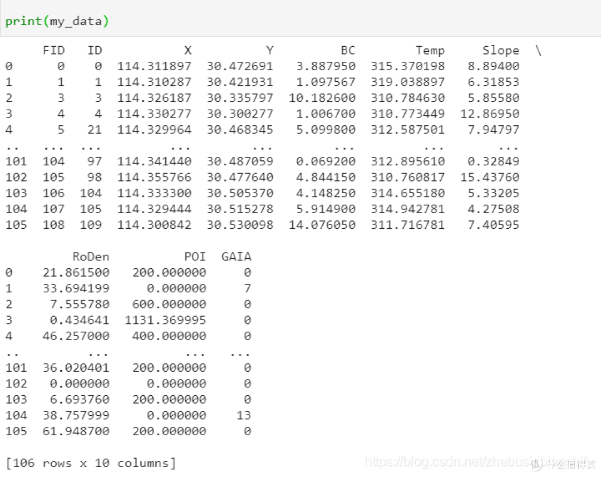Click the GAIA value 13
This screenshot has height=477, width=601.
point(244,415)
